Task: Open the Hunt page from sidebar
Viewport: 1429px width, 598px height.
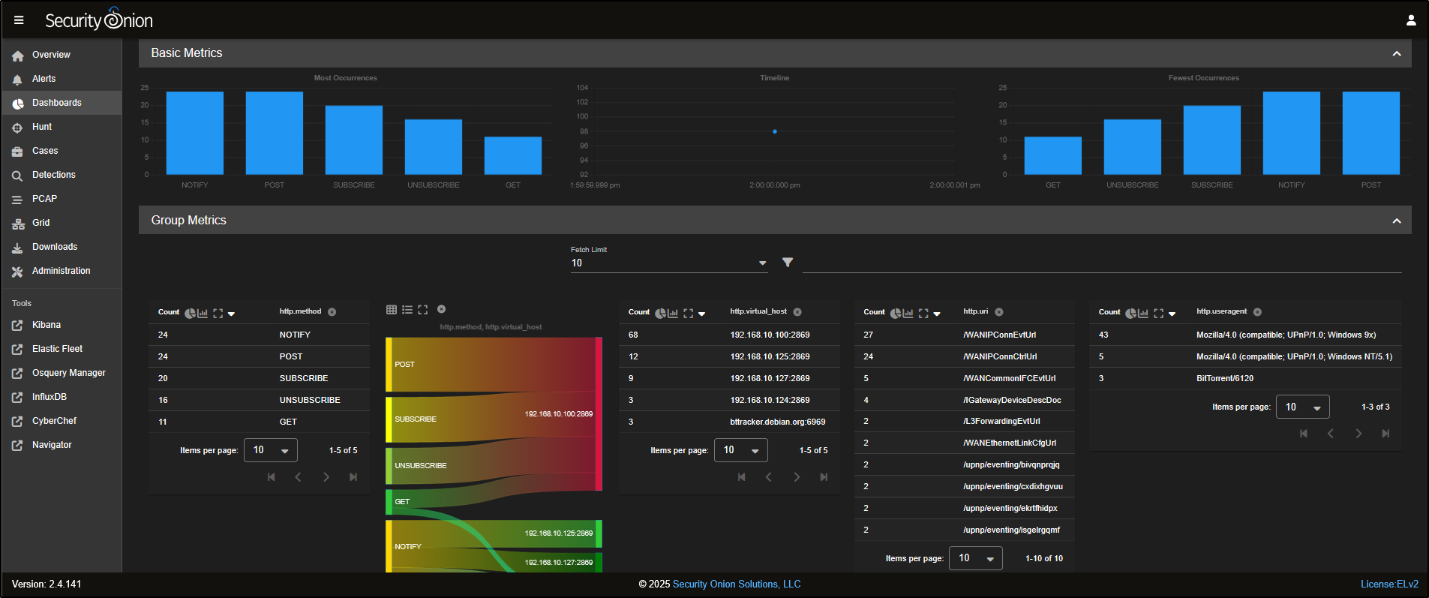Action: [x=42, y=127]
